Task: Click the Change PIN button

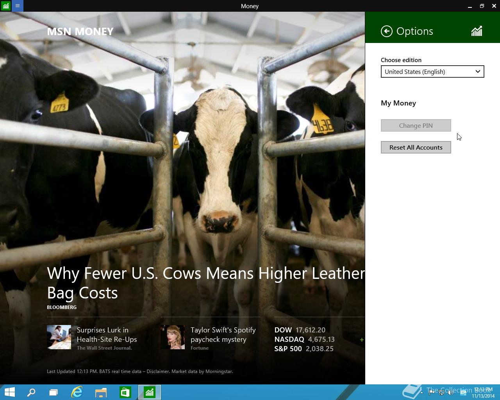Action: (416, 125)
